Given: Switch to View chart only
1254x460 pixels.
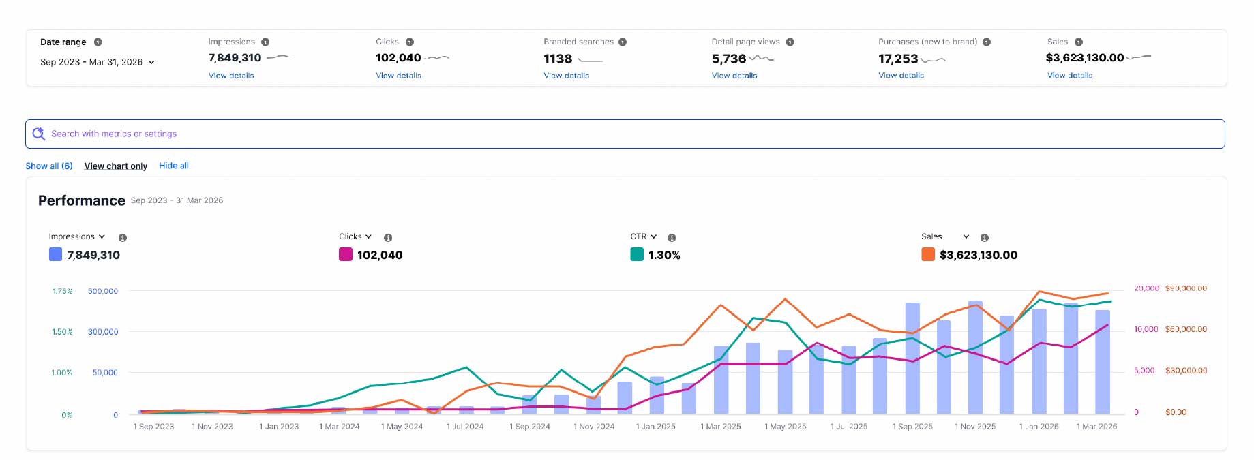Looking at the screenshot, I should (x=116, y=166).
